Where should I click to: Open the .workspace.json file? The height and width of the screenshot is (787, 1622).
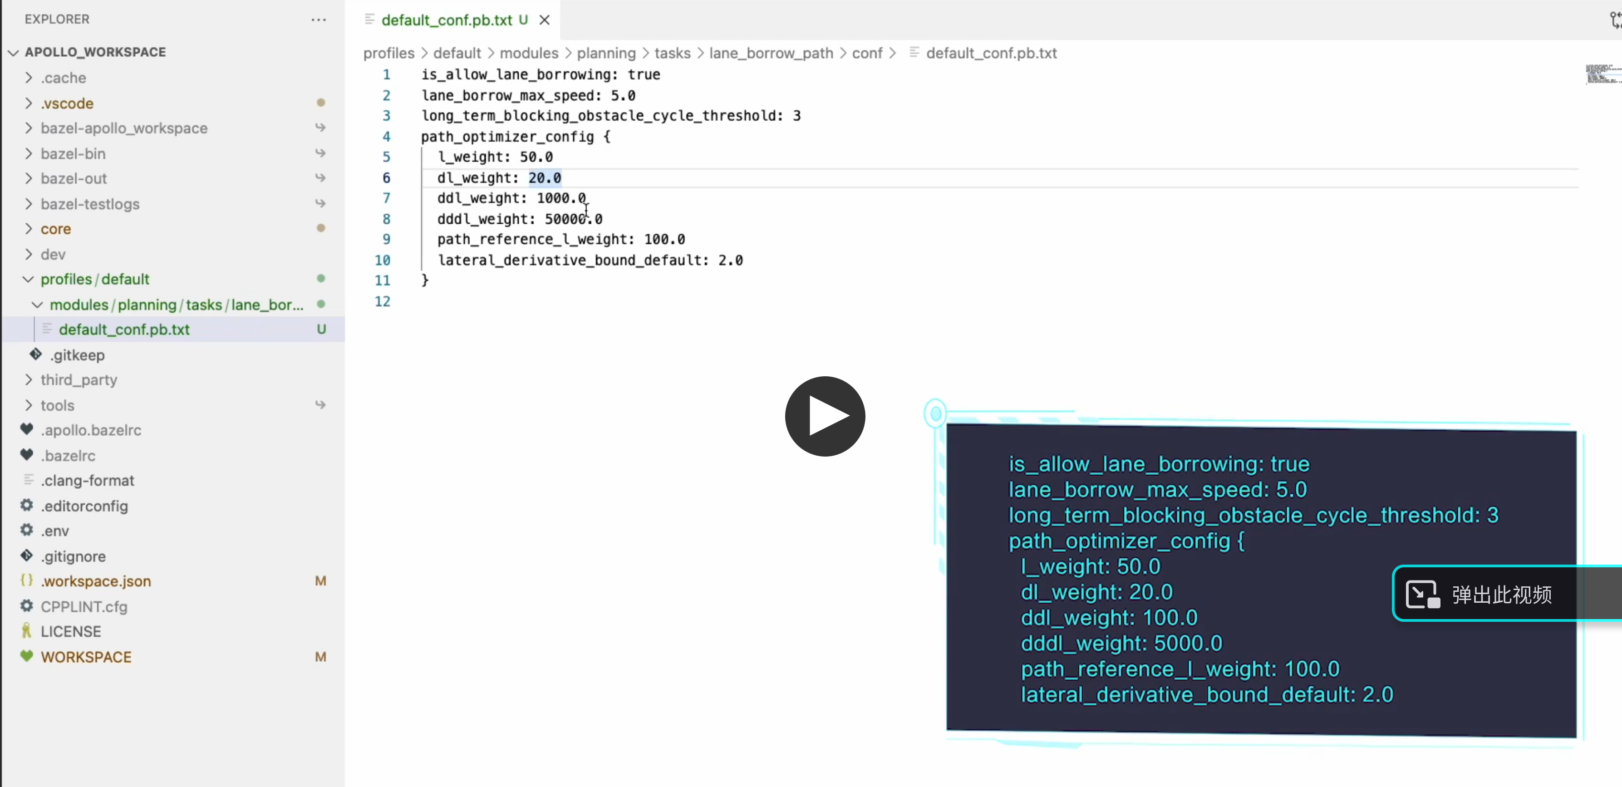(96, 581)
